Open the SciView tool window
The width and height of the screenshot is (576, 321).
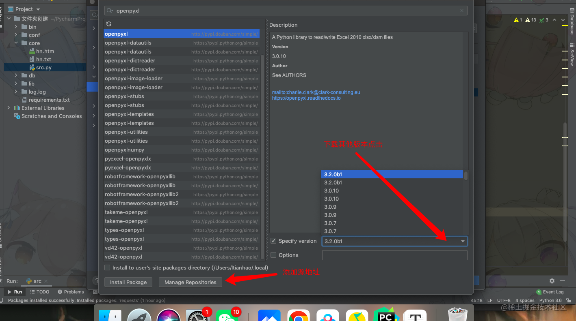[x=572, y=55]
